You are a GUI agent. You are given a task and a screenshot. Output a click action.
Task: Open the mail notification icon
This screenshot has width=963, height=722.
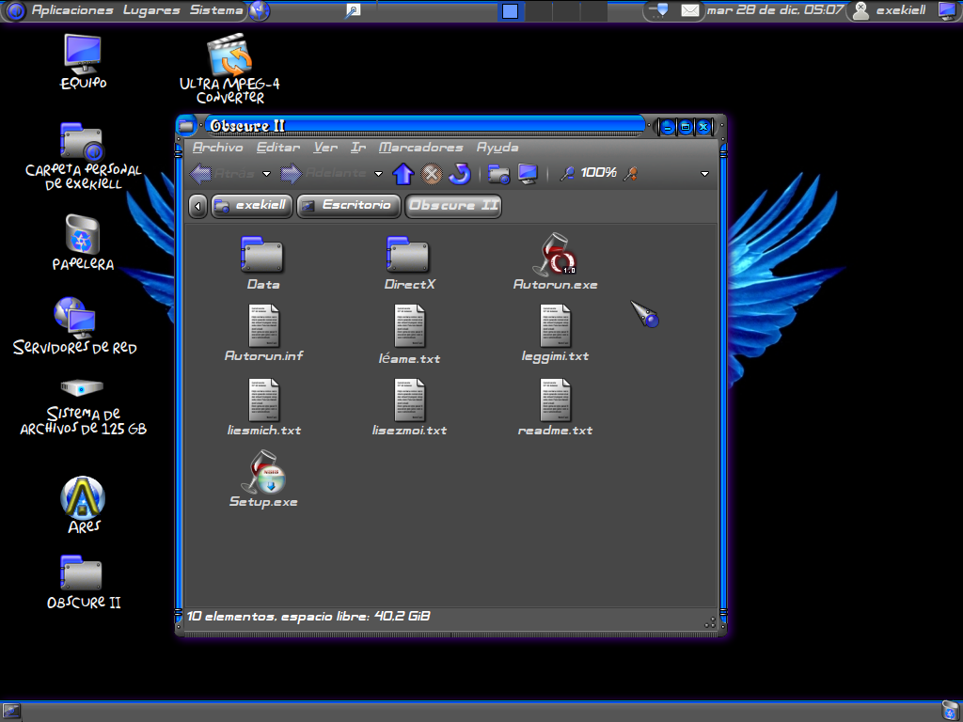689,10
